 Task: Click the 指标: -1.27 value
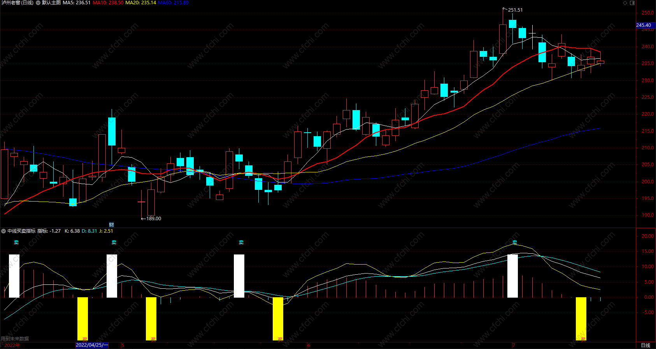(x=49, y=231)
